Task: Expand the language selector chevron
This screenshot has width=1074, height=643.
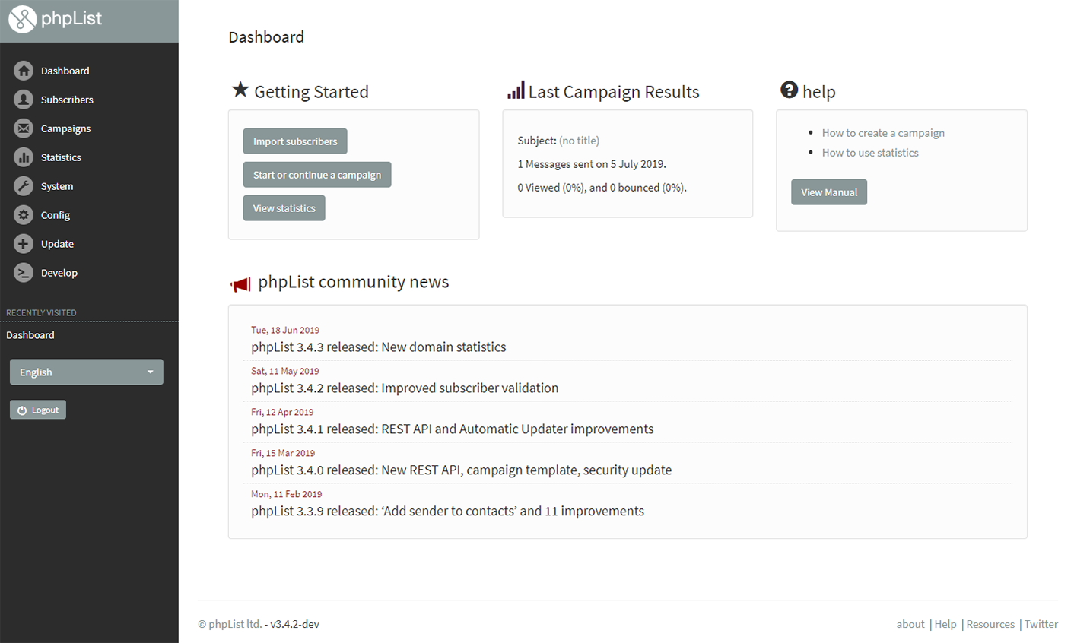Action: coord(150,372)
